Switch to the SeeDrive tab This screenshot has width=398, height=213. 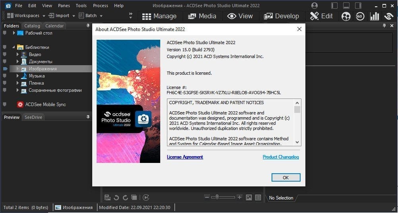(x=33, y=117)
